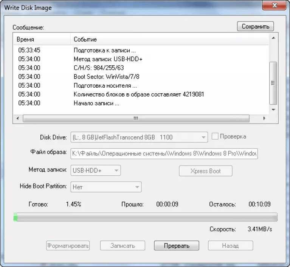Click the log's scroll left arrow
This screenshot has height=267, width=290.
tap(18, 118)
